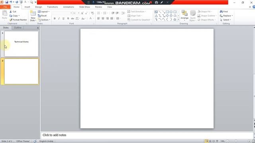This screenshot has width=255, height=143.
Task: Save the presentation from the quick access toolbar
Action: [x=7, y=2]
